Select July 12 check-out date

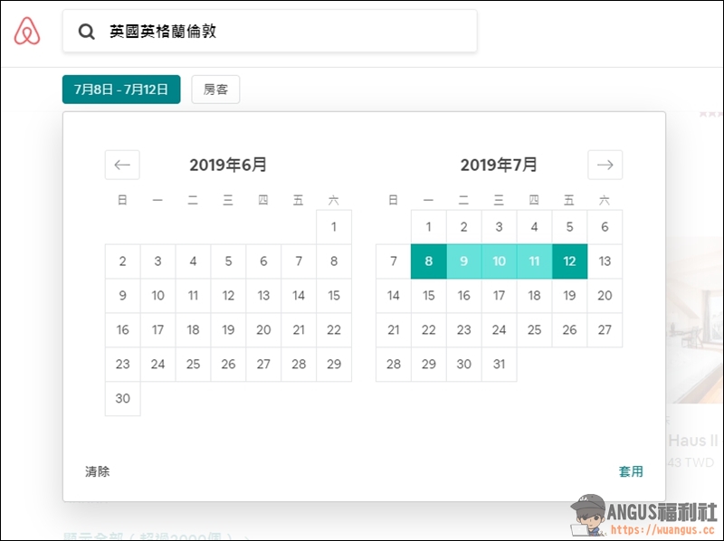[x=569, y=261]
